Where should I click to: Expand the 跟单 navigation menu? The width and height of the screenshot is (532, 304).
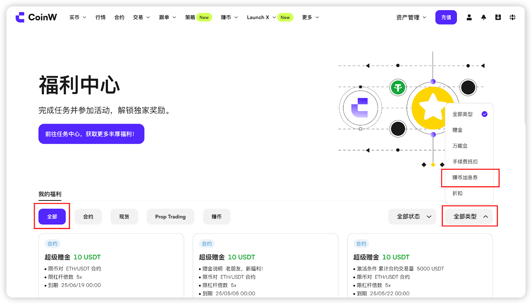tap(168, 17)
